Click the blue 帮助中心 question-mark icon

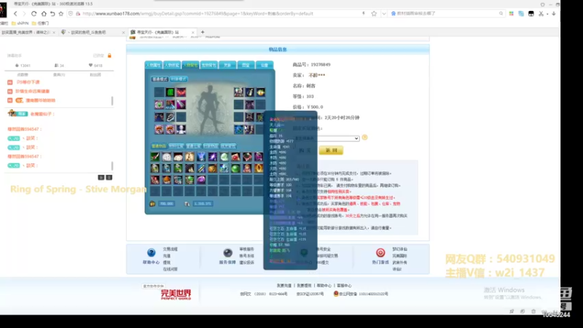point(151,253)
